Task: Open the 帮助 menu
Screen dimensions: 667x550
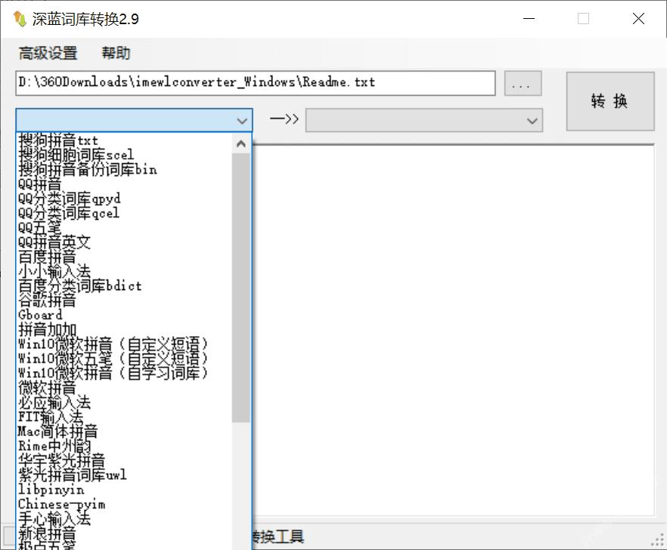Action: (115, 53)
